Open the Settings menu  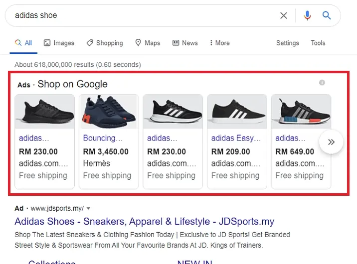[x=288, y=43]
